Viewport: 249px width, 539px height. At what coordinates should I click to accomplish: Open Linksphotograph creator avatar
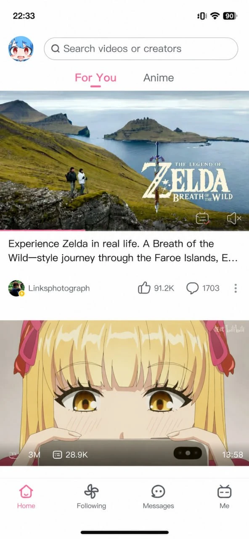16,288
